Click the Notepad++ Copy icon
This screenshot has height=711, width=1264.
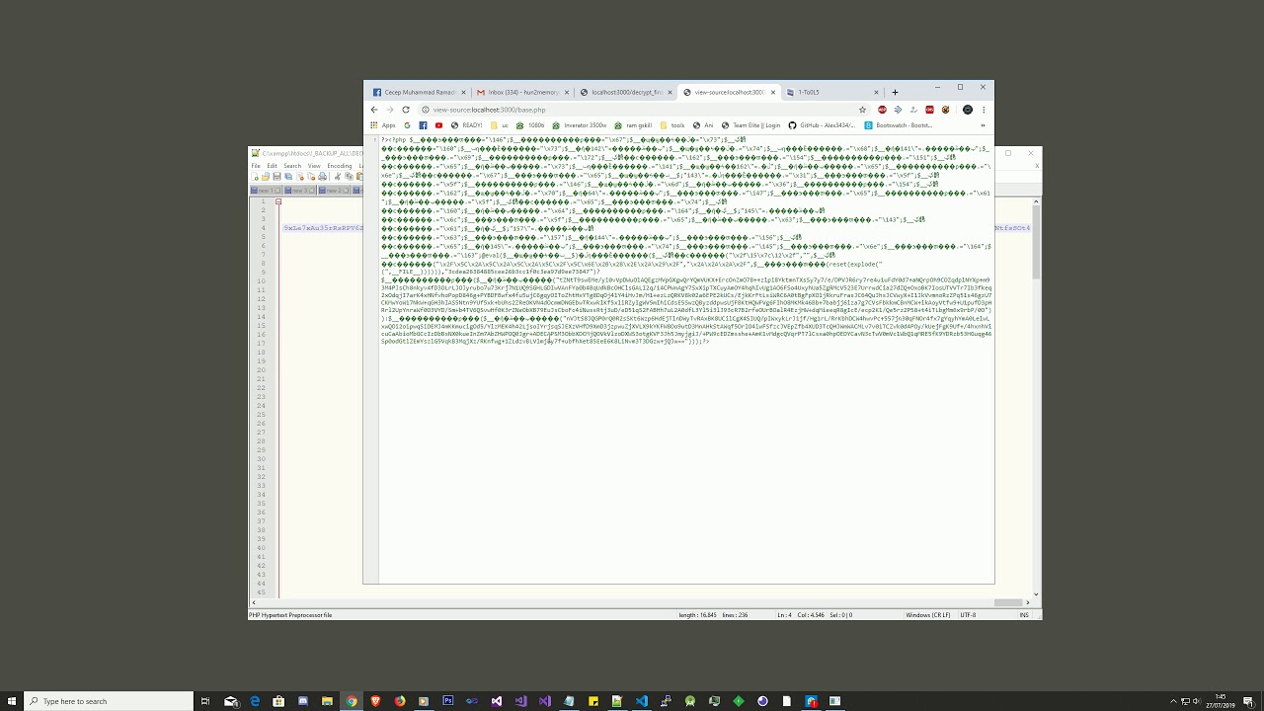click(349, 176)
